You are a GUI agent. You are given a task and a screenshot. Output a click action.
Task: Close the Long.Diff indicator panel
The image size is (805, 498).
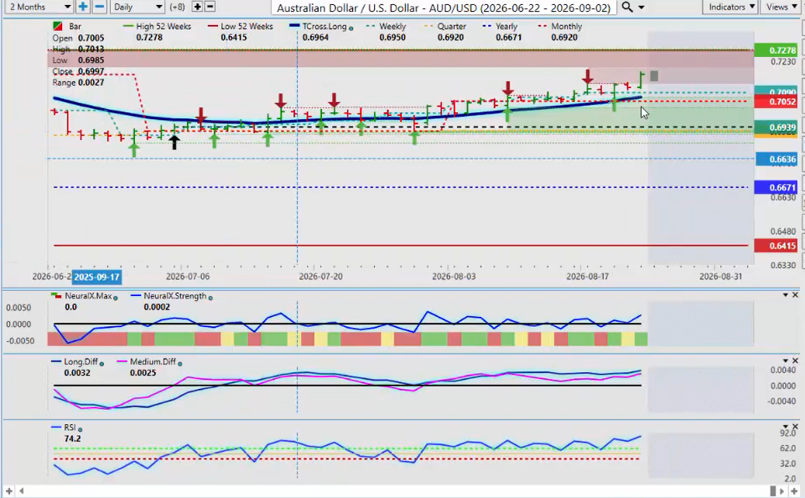(795, 361)
